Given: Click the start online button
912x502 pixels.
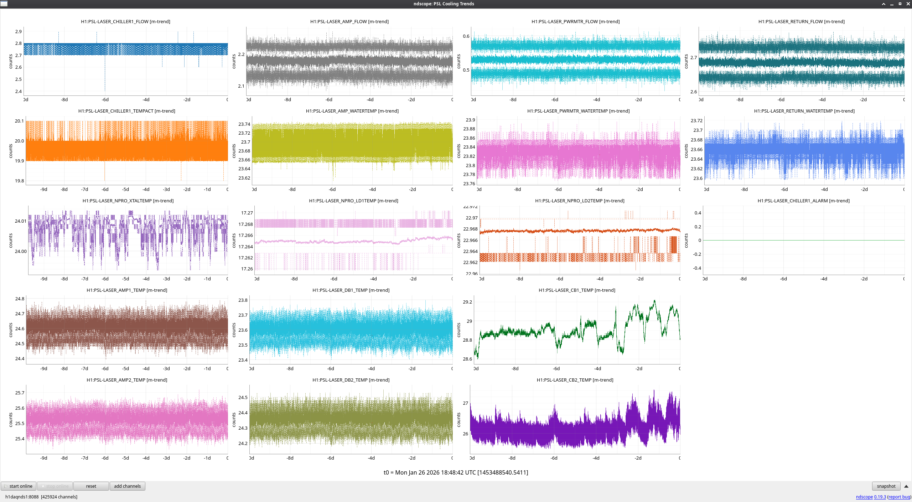Looking at the screenshot, I should [x=19, y=486].
